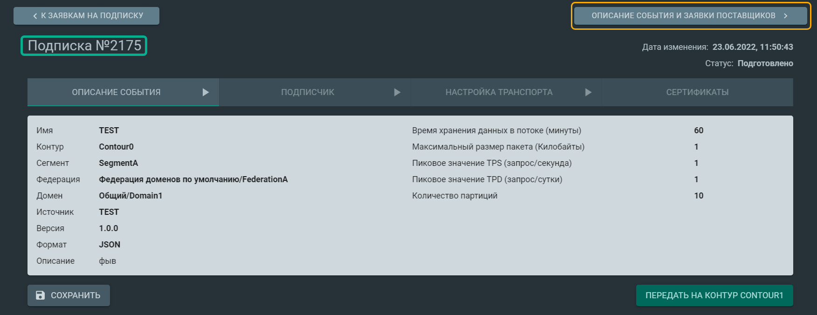The height and width of the screenshot is (315, 817).
Task: Click the Подписка №2175 heading
Action: point(84,46)
